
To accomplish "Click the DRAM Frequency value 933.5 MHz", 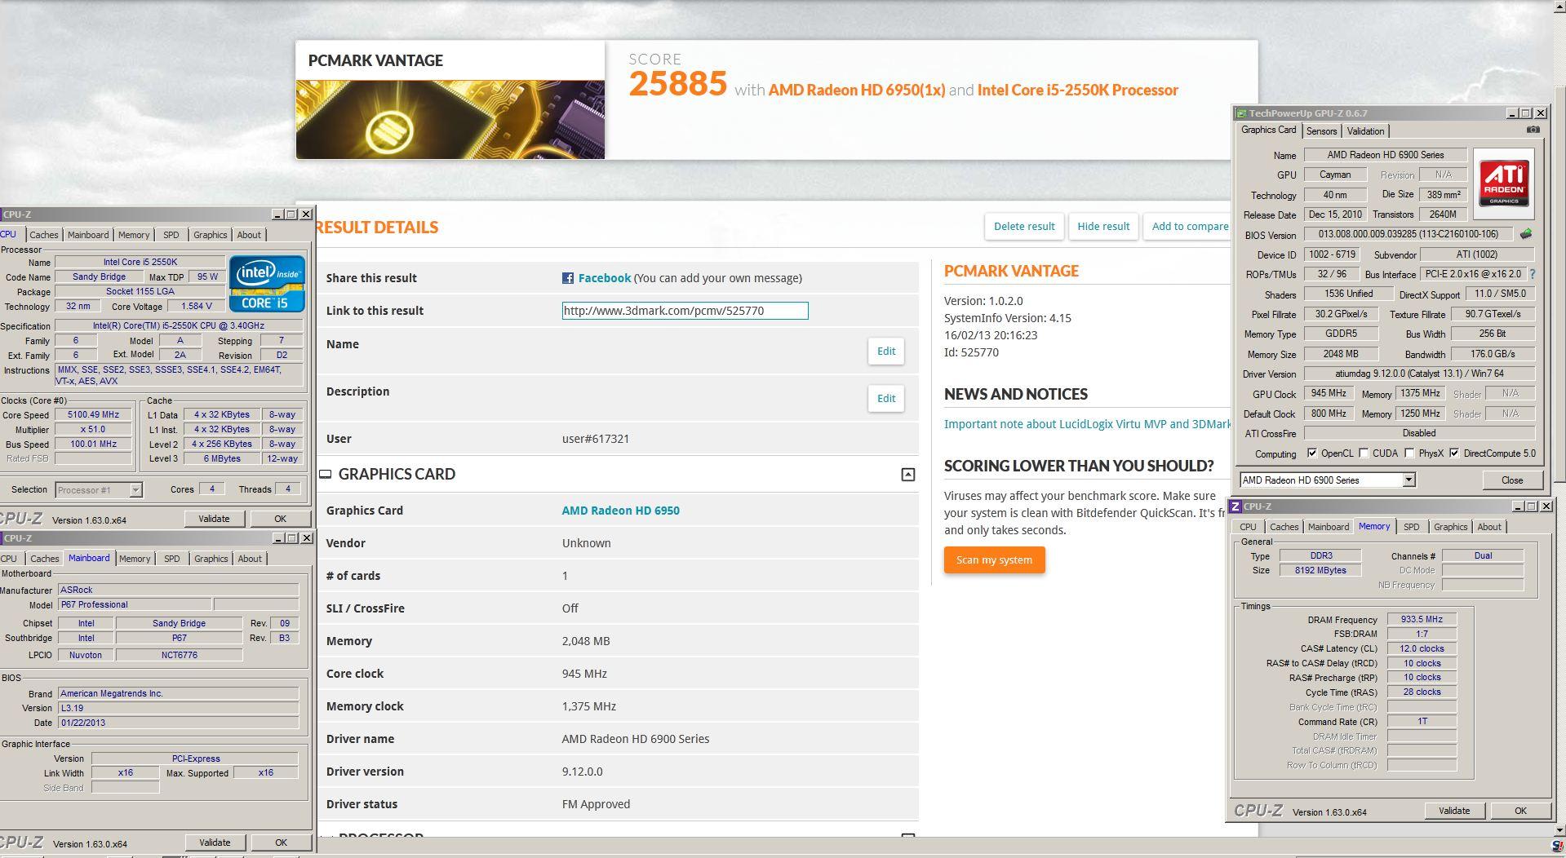I will 1422,620.
